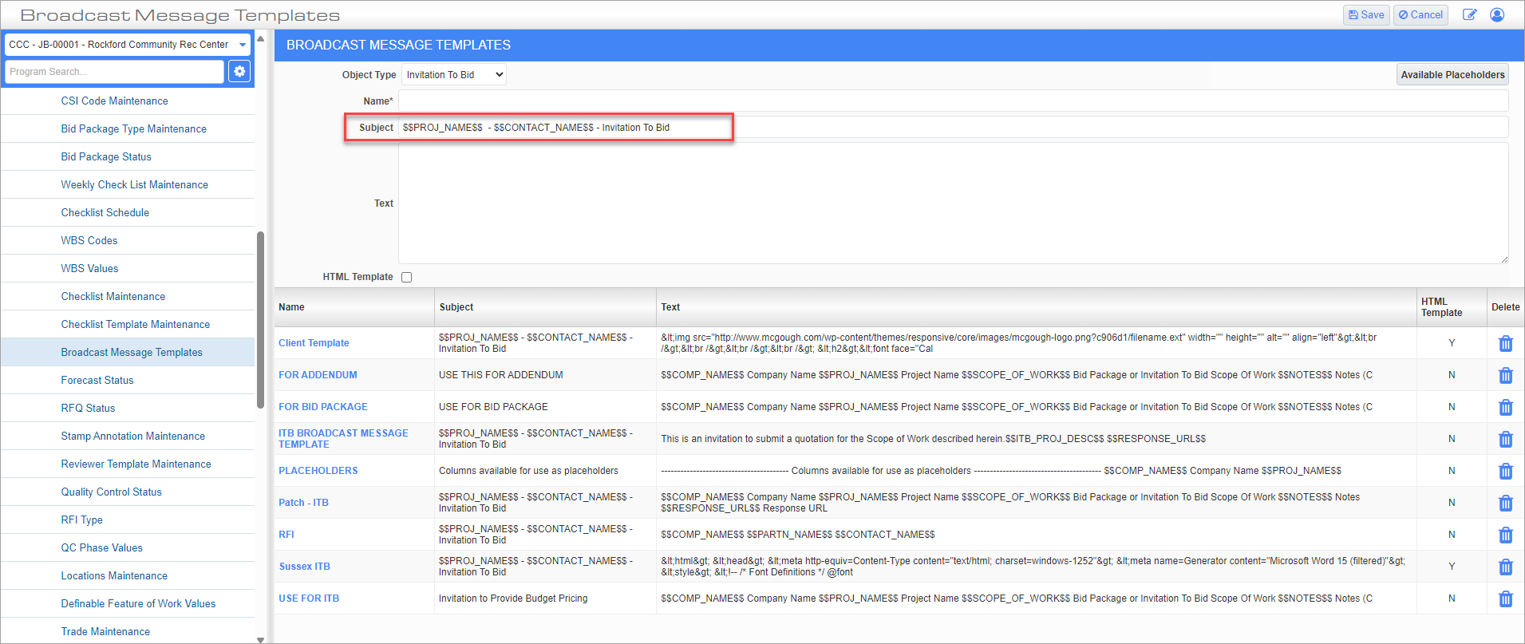Open the USE FOR ITB link
Viewport: 1525px width, 644px height.
[309, 599]
